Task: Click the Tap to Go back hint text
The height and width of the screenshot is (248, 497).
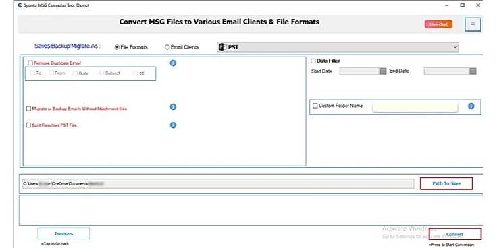Action: pos(55,243)
